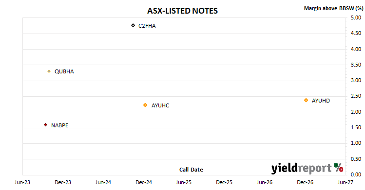Screen dimensions: 365x190
Task: Open the yieldreport logo text link
Action: (x=302, y=168)
